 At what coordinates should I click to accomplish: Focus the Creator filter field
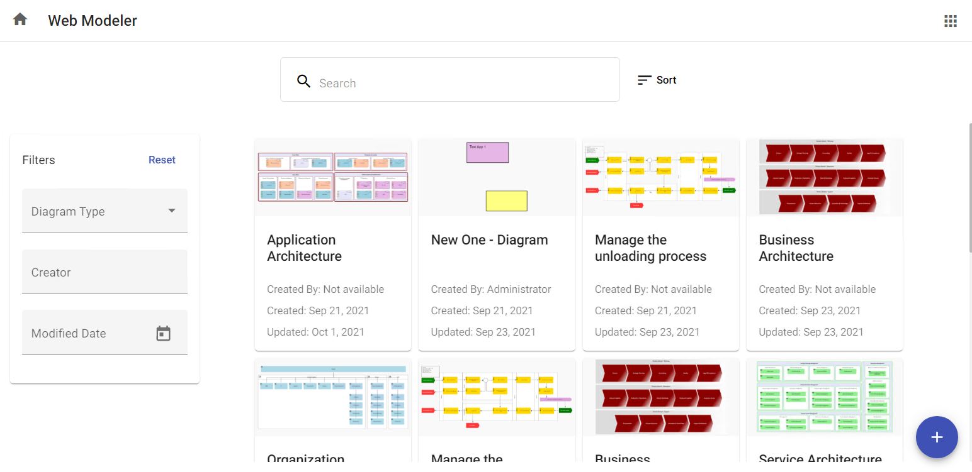pyautogui.click(x=105, y=272)
